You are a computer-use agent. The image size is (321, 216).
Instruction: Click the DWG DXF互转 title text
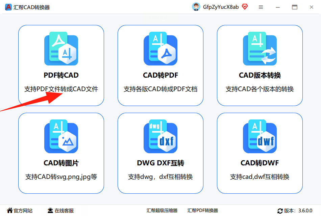point(160,163)
